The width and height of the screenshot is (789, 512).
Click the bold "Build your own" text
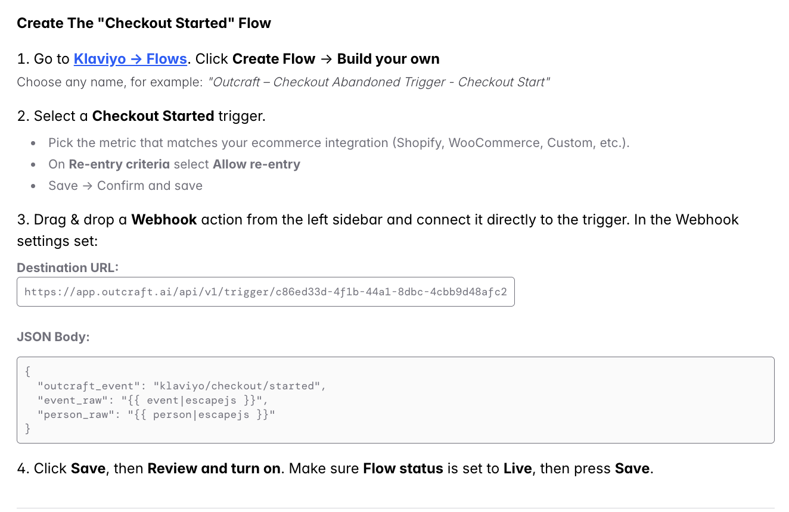coord(389,59)
